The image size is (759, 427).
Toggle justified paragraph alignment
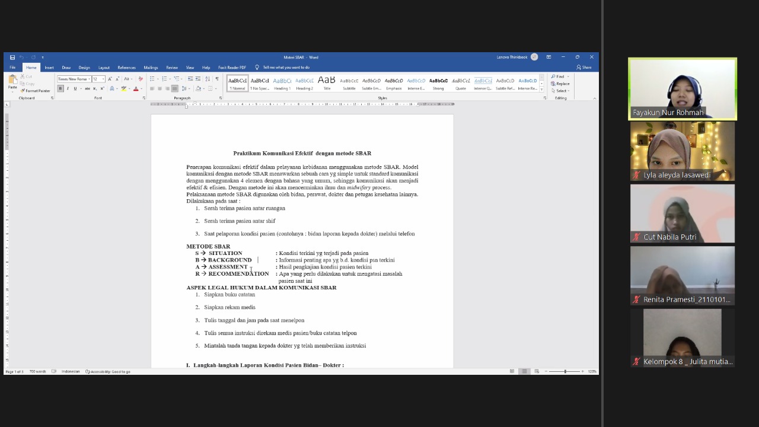(174, 88)
